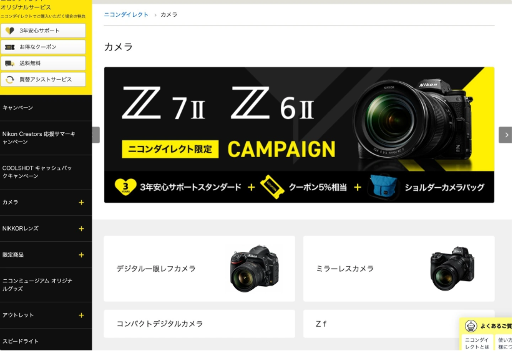
Task: Open the ミラーレスカメラ category card
Action: pyautogui.click(x=399, y=269)
